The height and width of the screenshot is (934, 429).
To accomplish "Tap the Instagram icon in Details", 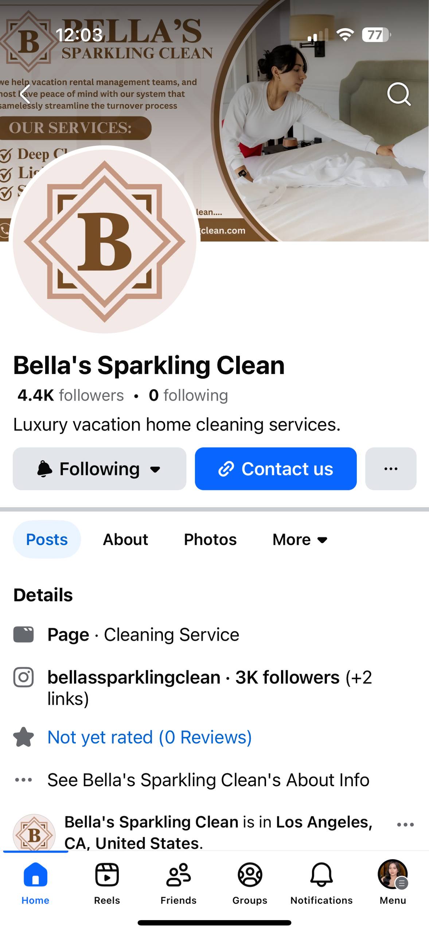I will tap(24, 678).
